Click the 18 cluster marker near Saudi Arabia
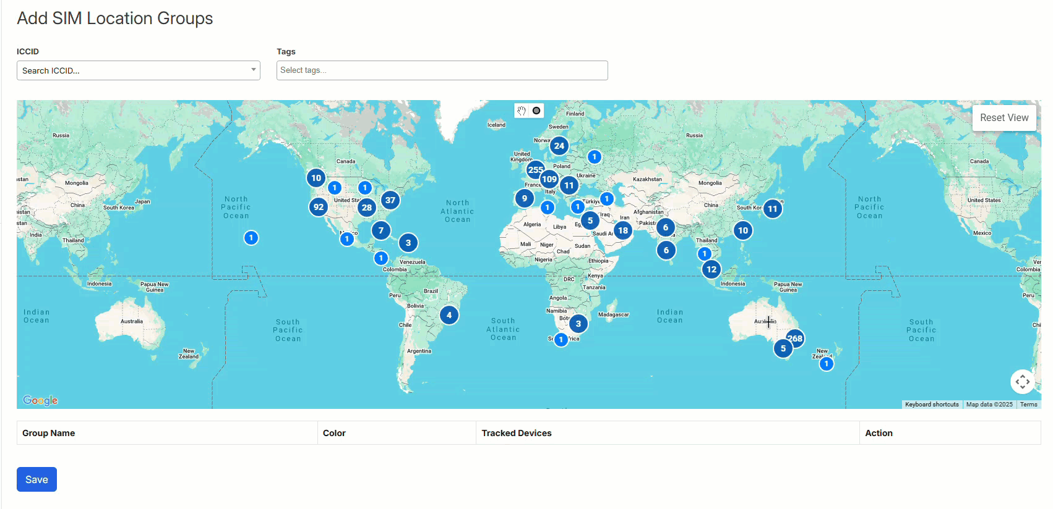 (x=623, y=230)
